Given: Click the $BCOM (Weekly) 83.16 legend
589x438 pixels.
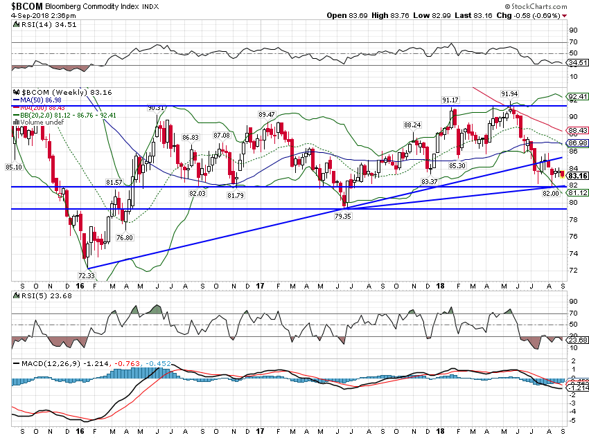Looking at the screenshot, I should tap(67, 92).
